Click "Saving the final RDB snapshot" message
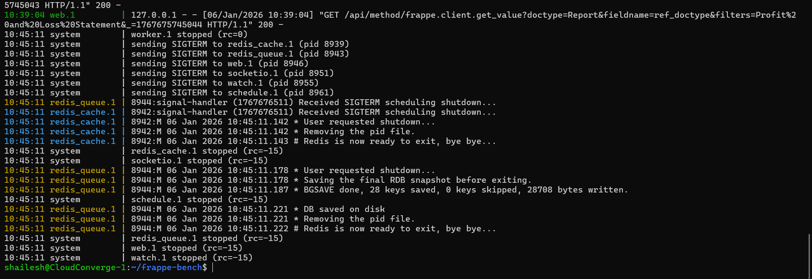 pyautogui.click(x=417, y=180)
